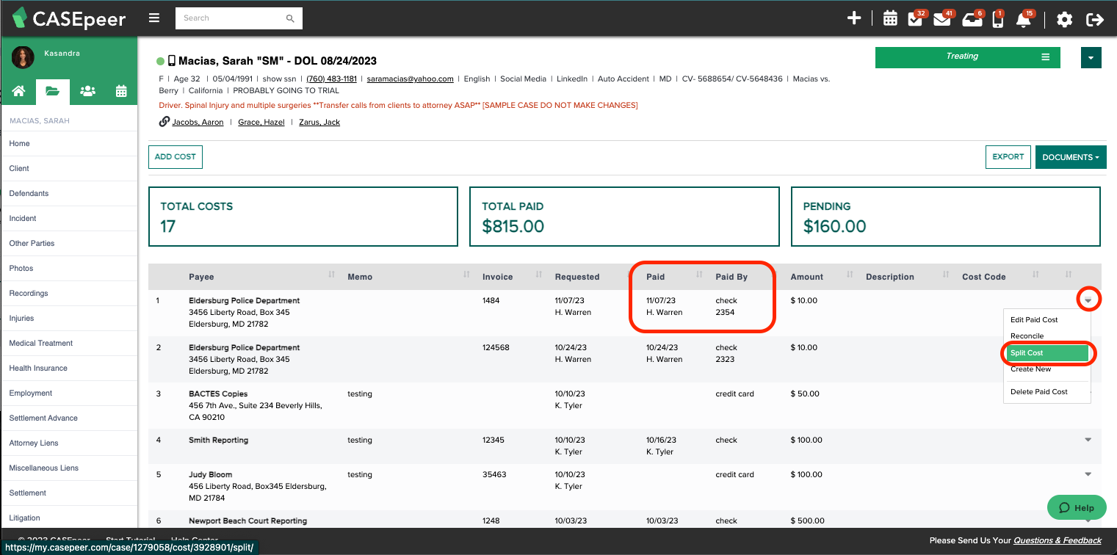Expand Judy Bloom row actions caret
This screenshot has width=1117, height=555.
1088,474
